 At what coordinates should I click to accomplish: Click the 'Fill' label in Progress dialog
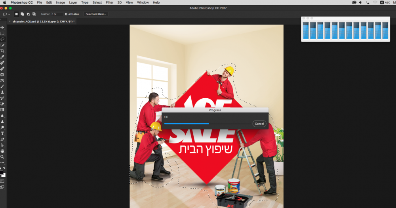click(166, 117)
